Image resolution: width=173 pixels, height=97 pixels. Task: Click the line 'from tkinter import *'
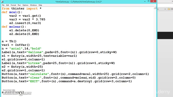[22, 8]
